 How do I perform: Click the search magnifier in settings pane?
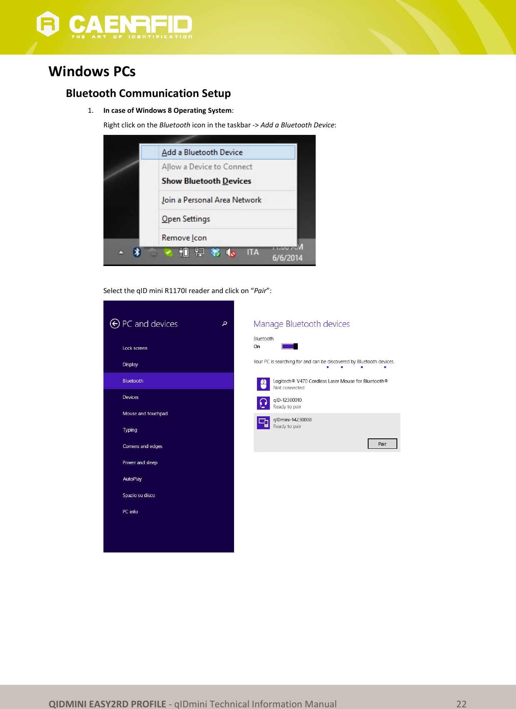pos(225,323)
